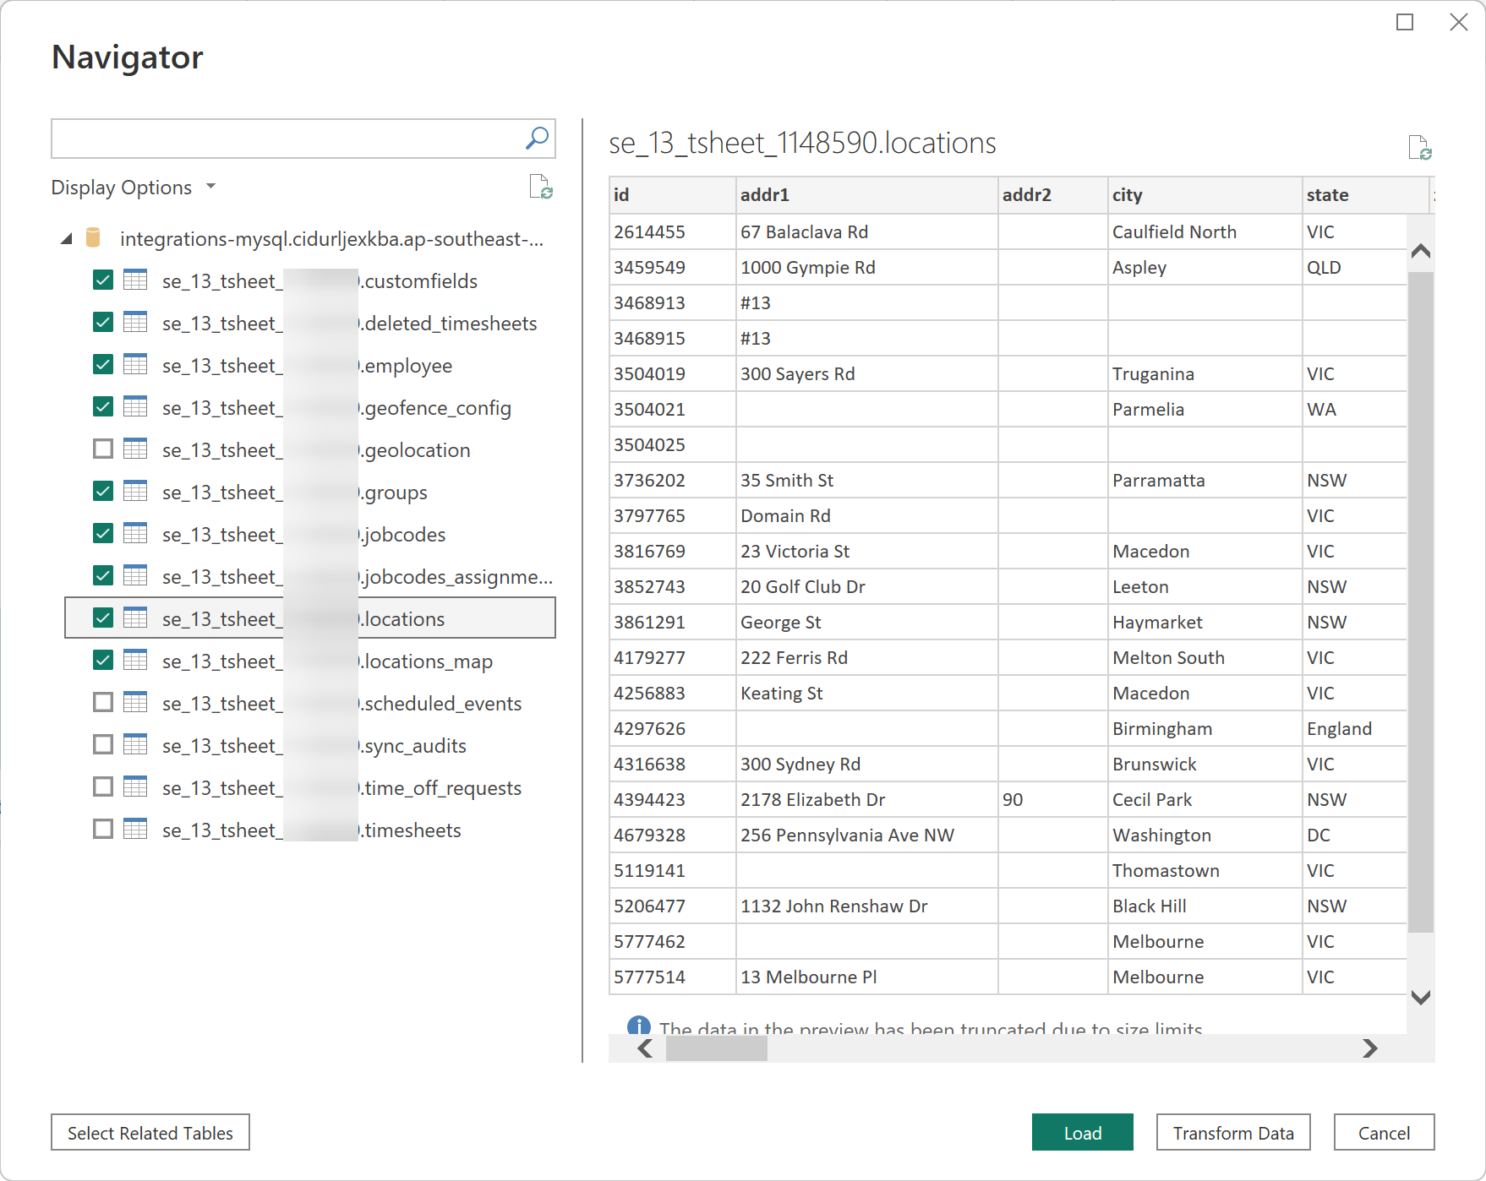This screenshot has width=1486, height=1181.
Task: Click the table icon for geolocation
Action: tap(135, 449)
